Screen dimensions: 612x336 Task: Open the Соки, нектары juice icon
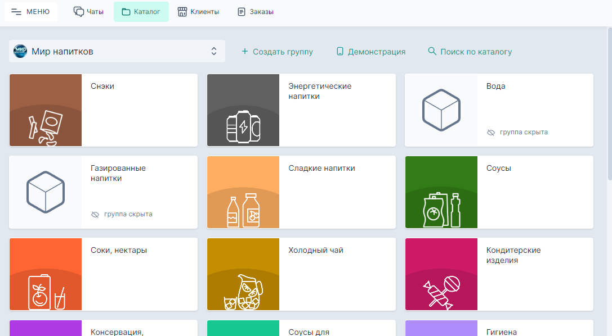pos(46,291)
